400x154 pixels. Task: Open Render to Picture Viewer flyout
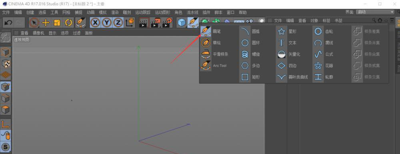155,23
